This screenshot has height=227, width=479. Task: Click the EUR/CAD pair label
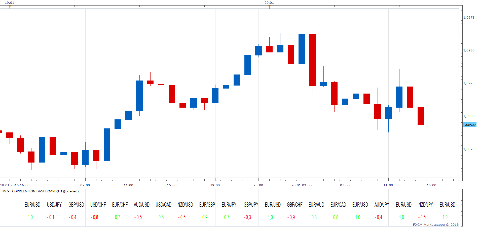pyautogui.click(x=338, y=205)
